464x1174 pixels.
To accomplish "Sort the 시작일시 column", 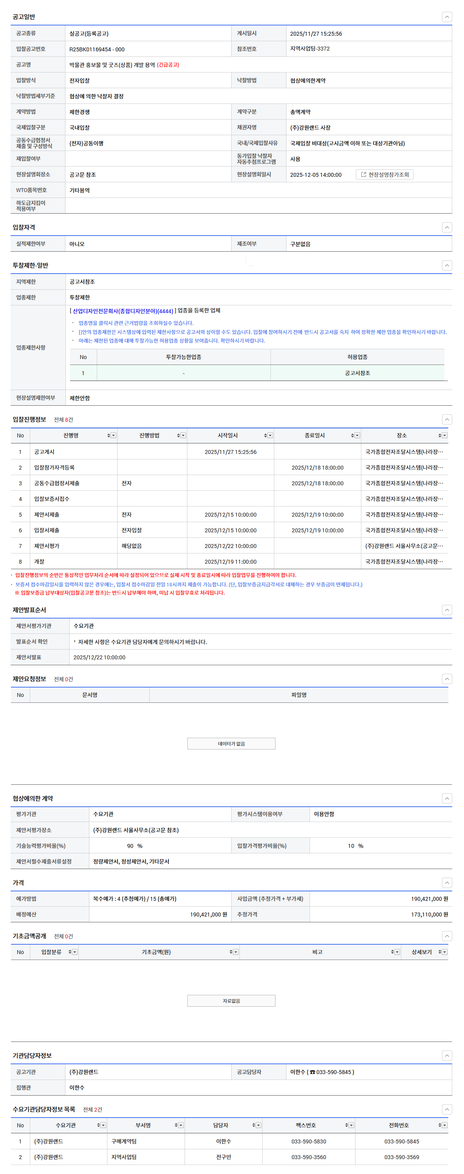I will 265,435.
